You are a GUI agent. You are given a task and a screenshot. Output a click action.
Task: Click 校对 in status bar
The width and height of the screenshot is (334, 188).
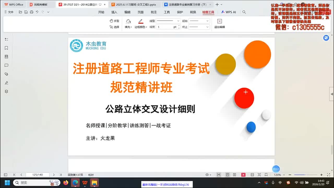click(91, 175)
